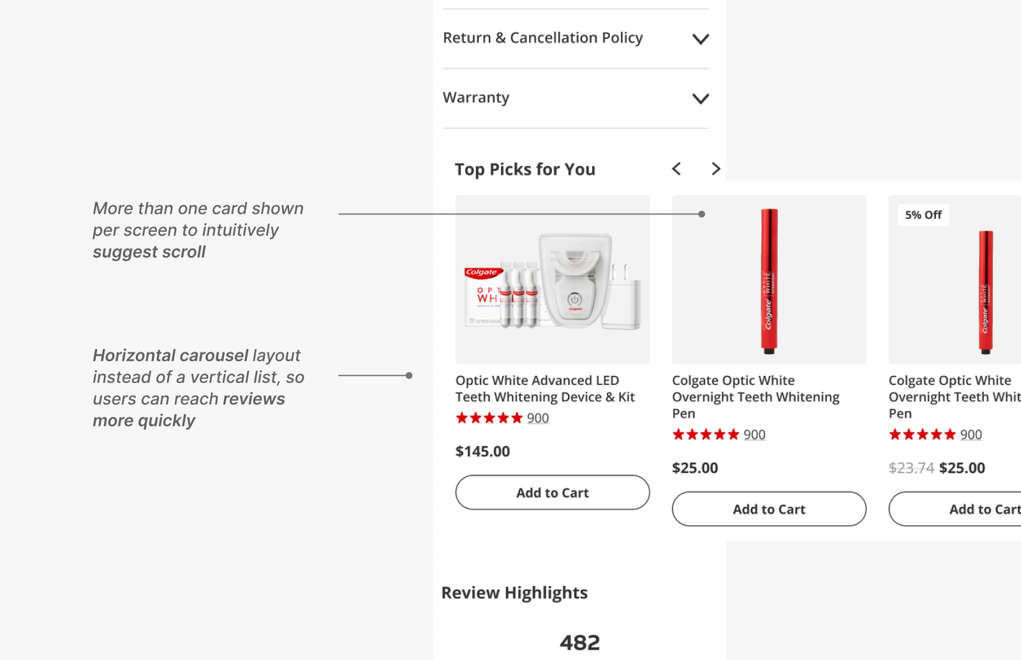Screen dimensions: 1021x660
Task: Expand Return & Cancellation Policy chevron
Action: (701, 39)
